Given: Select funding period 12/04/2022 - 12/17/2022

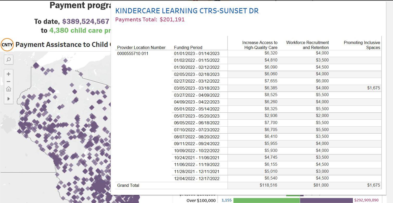Looking at the screenshot, I should click(197, 179).
